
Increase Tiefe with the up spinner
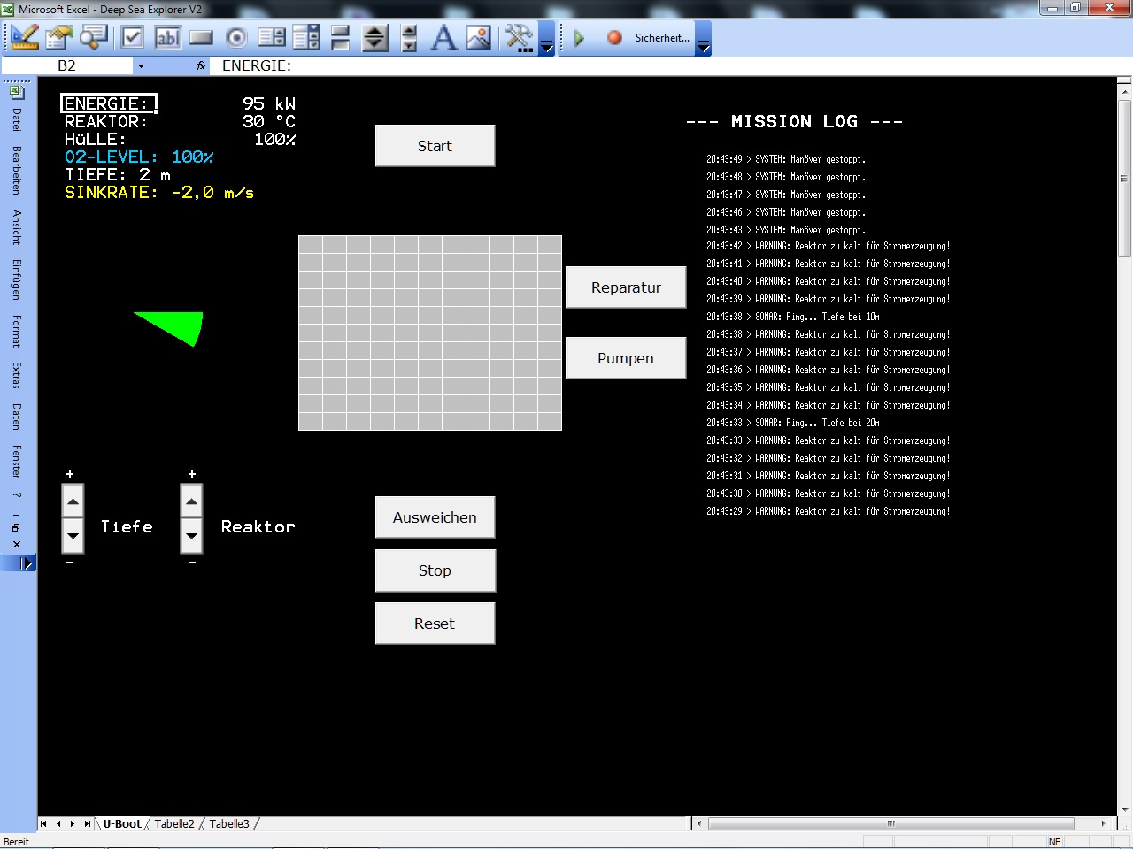pos(73,501)
